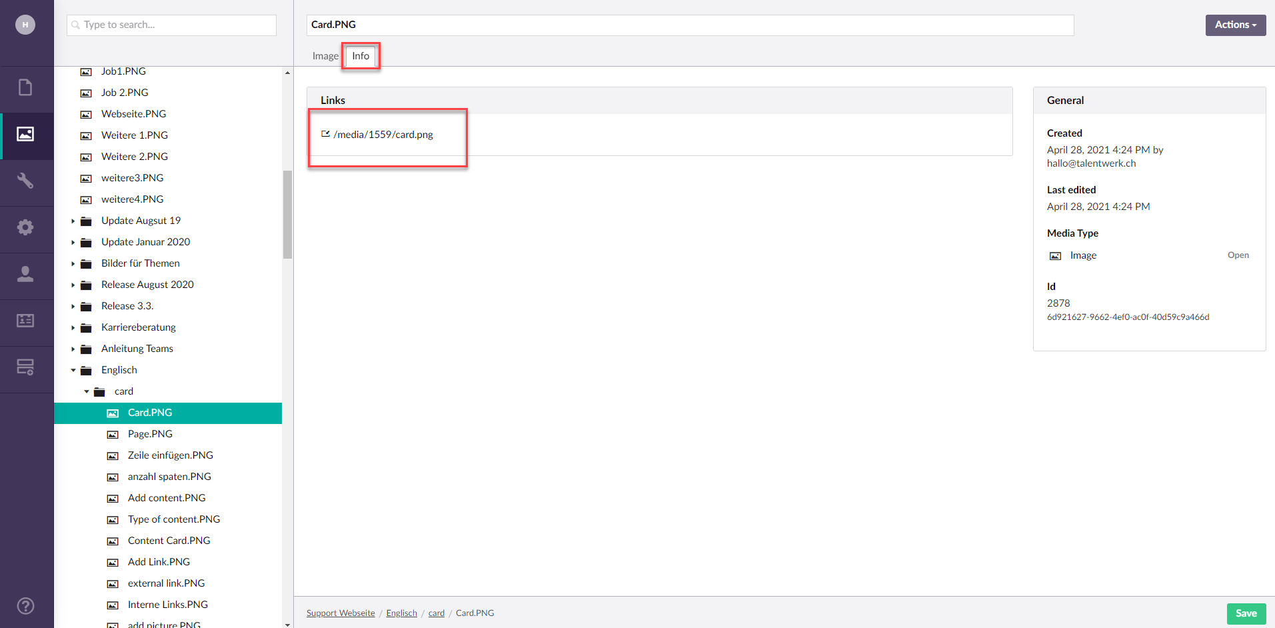This screenshot has width=1275, height=628.
Task: Click the Media Type image icon
Action: click(x=1055, y=256)
